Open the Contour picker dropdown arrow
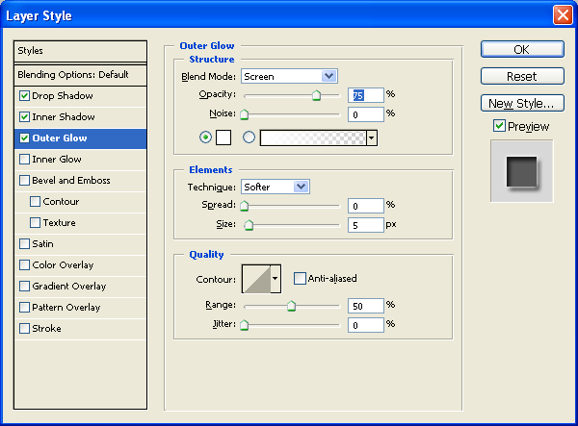Screen dimensions: 578x426 pos(276,279)
